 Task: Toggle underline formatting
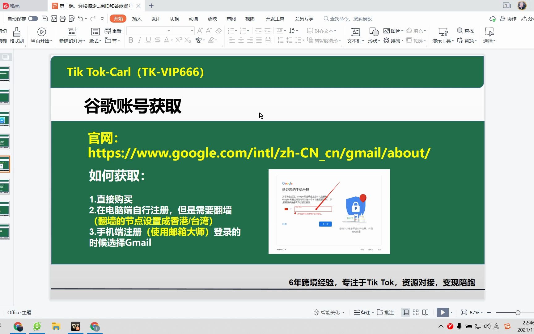pos(148,40)
